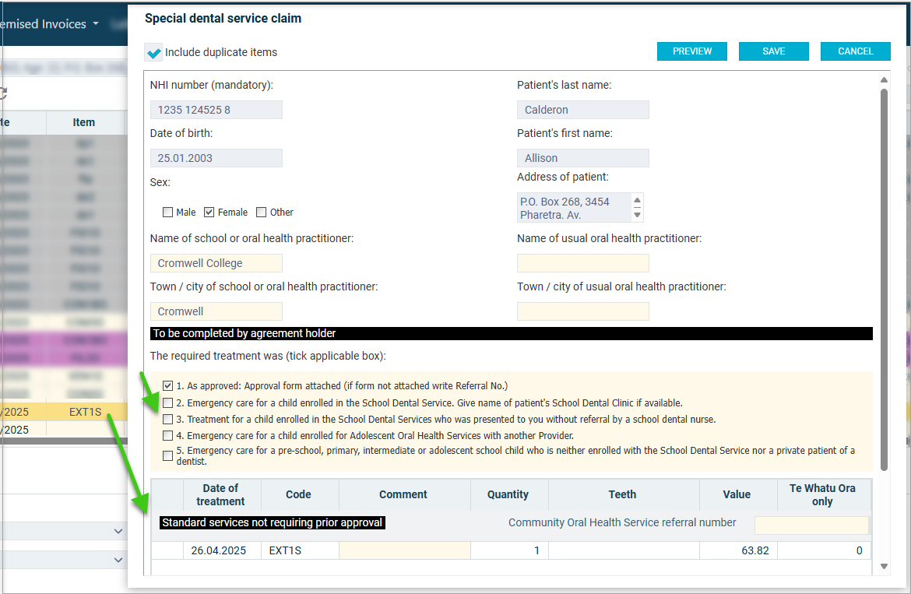Click the scroll up arrow of the claim form
This screenshot has height=594, width=911.
(884, 80)
